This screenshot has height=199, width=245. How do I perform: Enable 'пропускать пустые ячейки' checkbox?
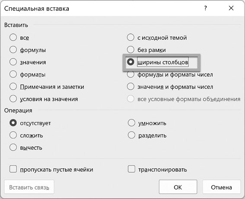(x=13, y=169)
